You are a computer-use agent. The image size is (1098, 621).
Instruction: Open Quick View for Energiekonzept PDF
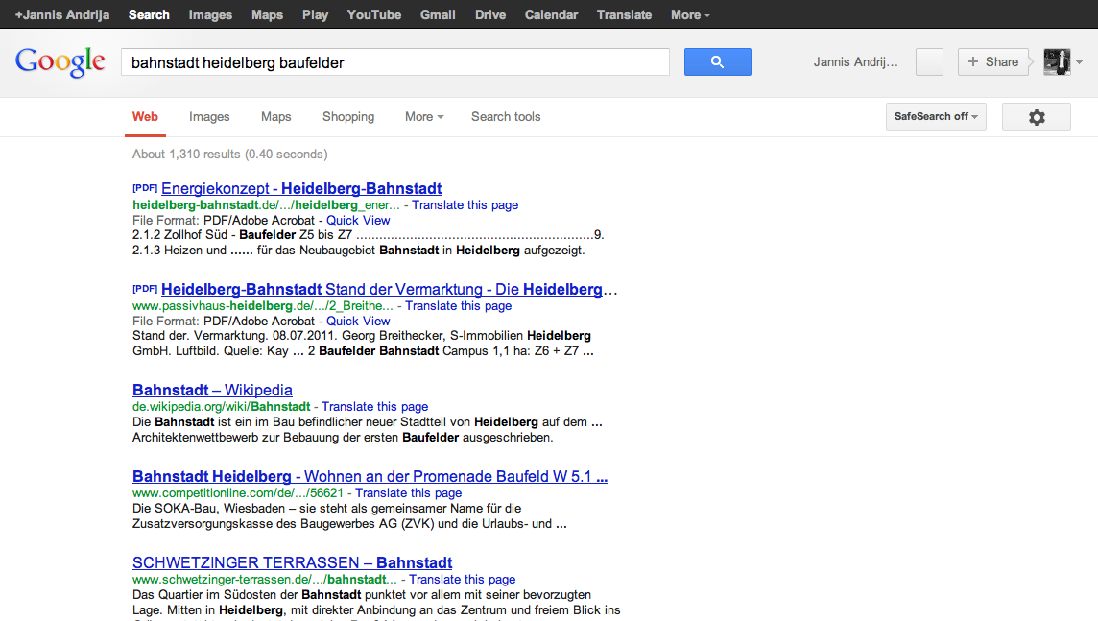358,221
